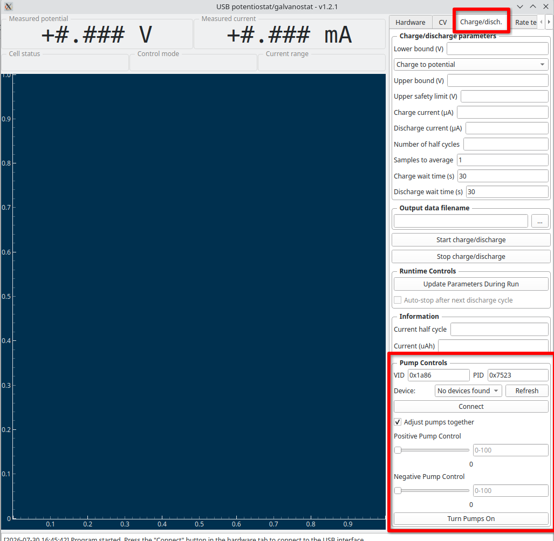The image size is (554, 541).
Task: Select the Charge/disch. tab
Action: coord(481,22)
